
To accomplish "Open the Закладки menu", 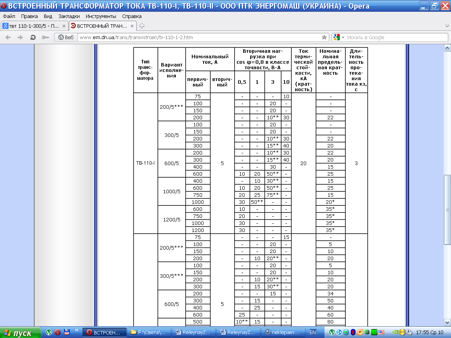I will tap(69, 16).
